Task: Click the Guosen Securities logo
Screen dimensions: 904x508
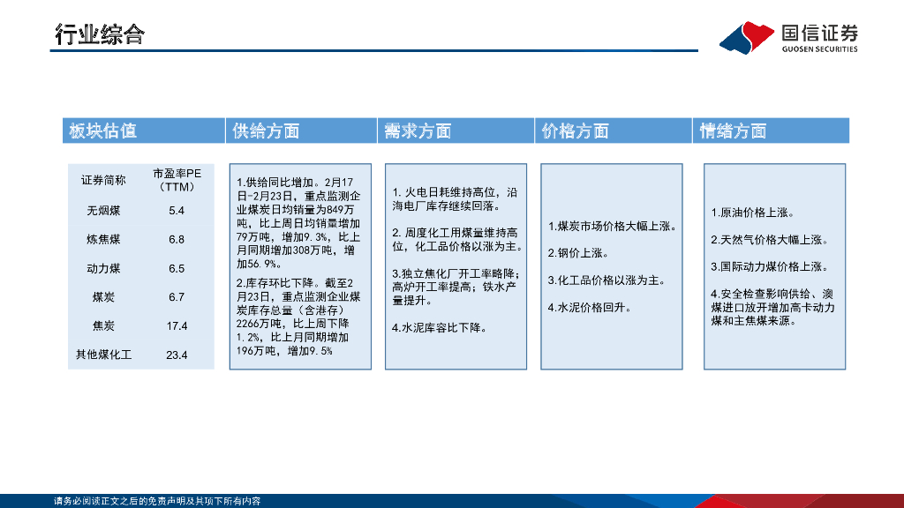Action: pos(788,37)
